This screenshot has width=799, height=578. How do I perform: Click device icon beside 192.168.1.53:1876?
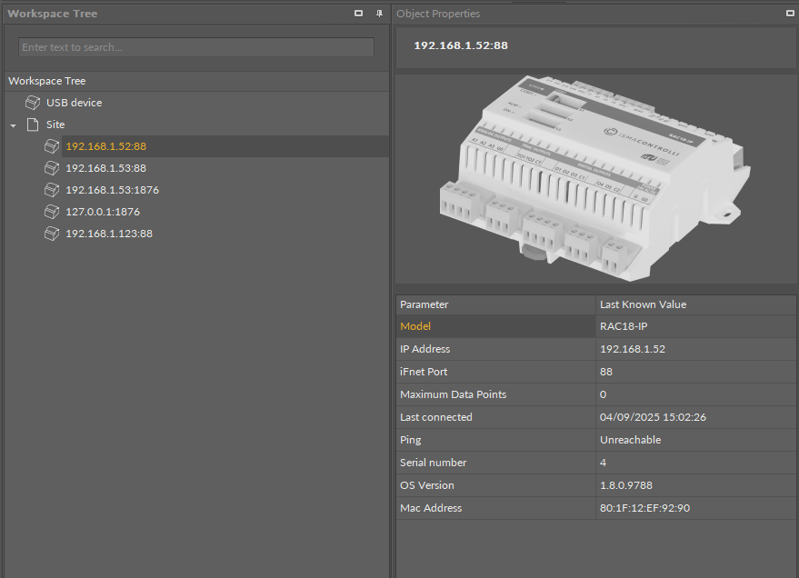(x=52, y=190)
